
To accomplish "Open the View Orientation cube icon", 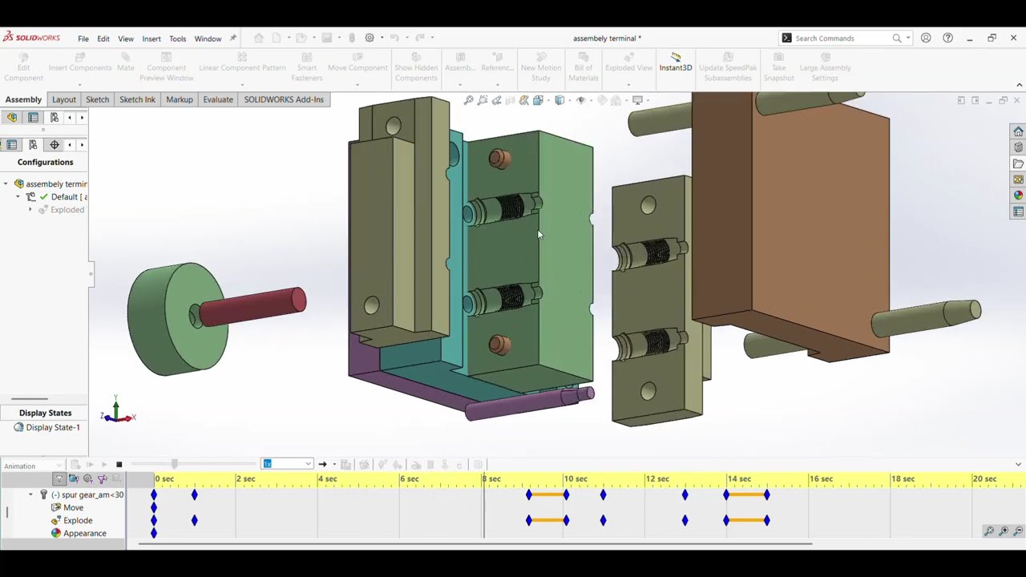I will 538,100.
